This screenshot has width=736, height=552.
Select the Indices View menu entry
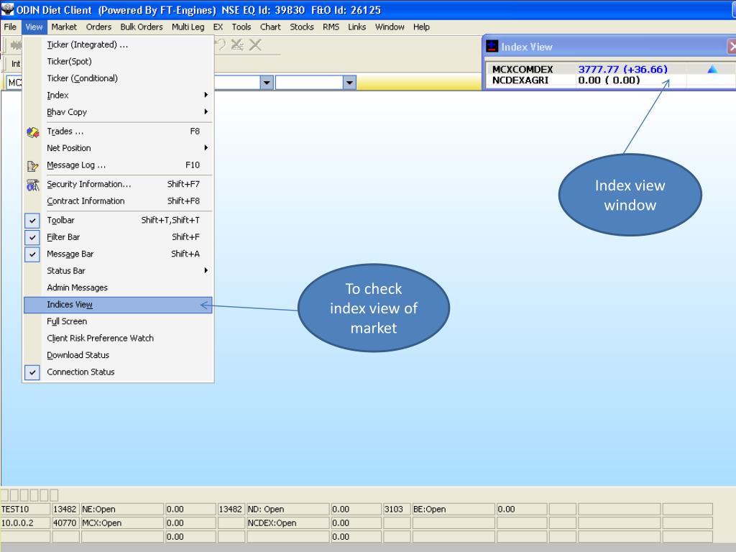tap(119, 305)
